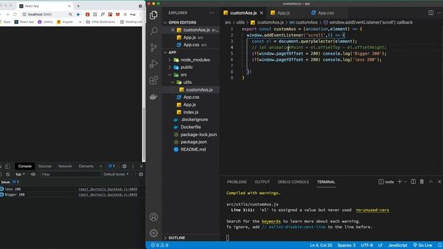Show more DevTools tabs chevron

(101, 166)
